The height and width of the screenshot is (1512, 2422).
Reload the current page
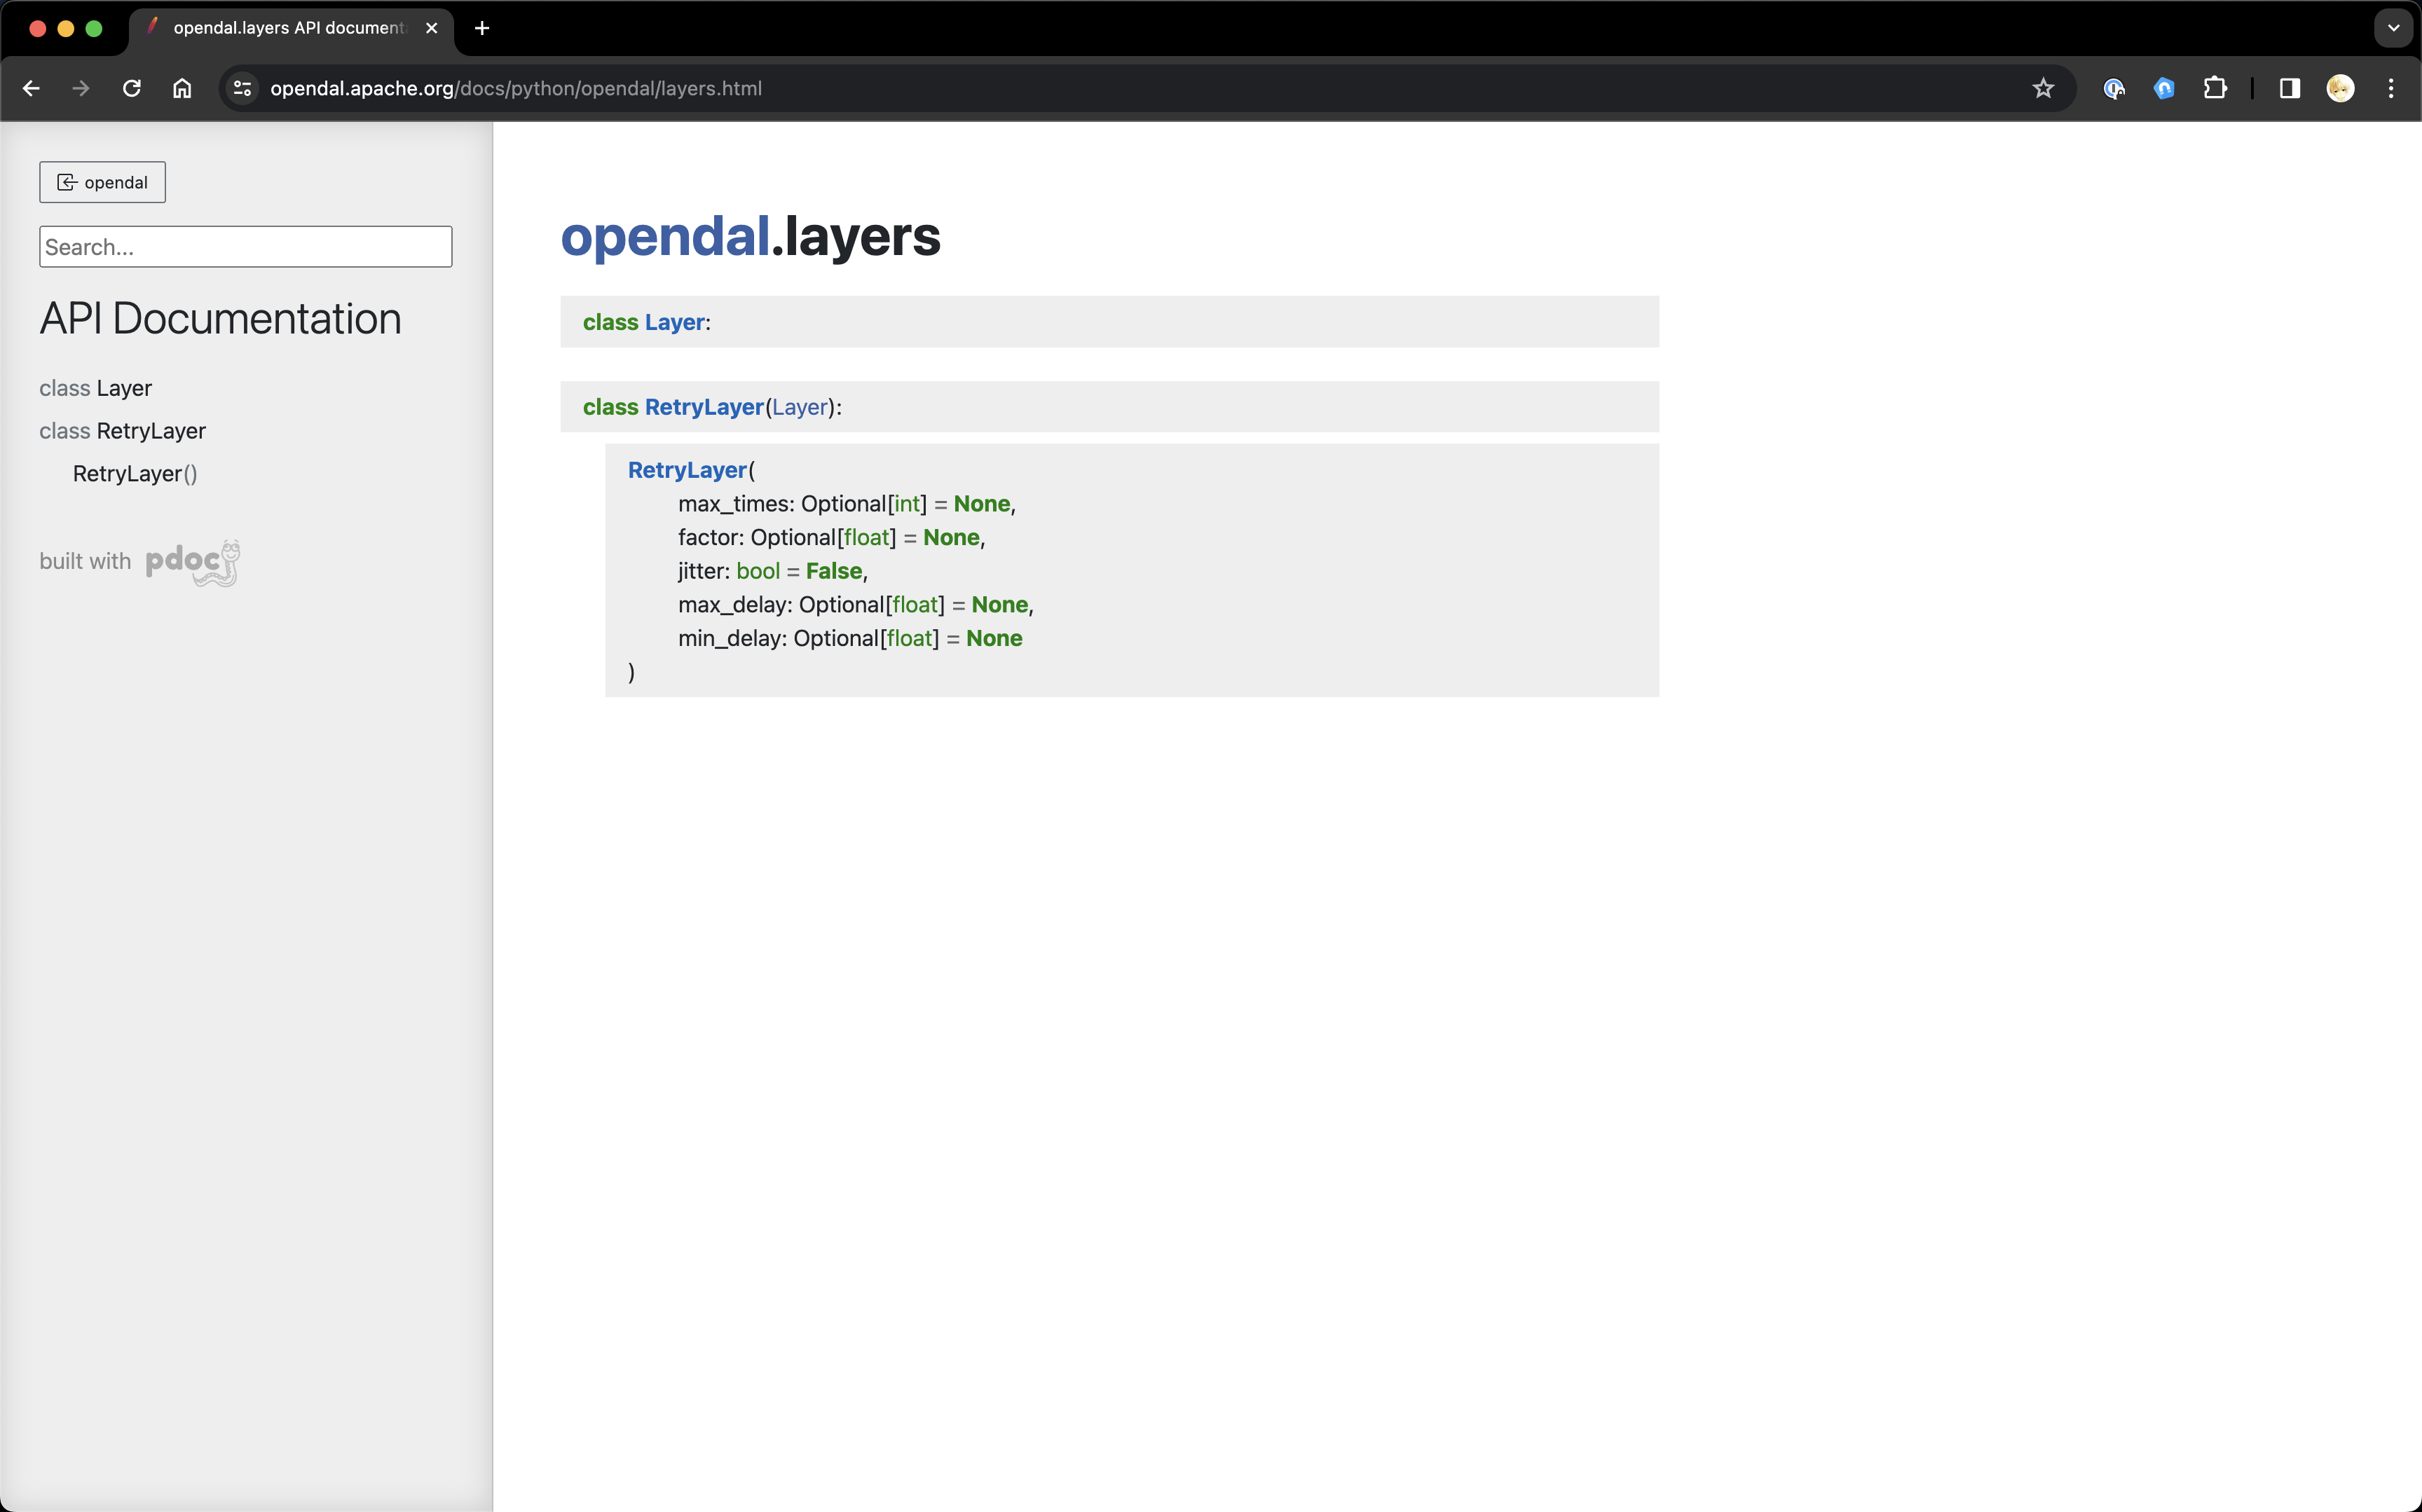(131, 88)
